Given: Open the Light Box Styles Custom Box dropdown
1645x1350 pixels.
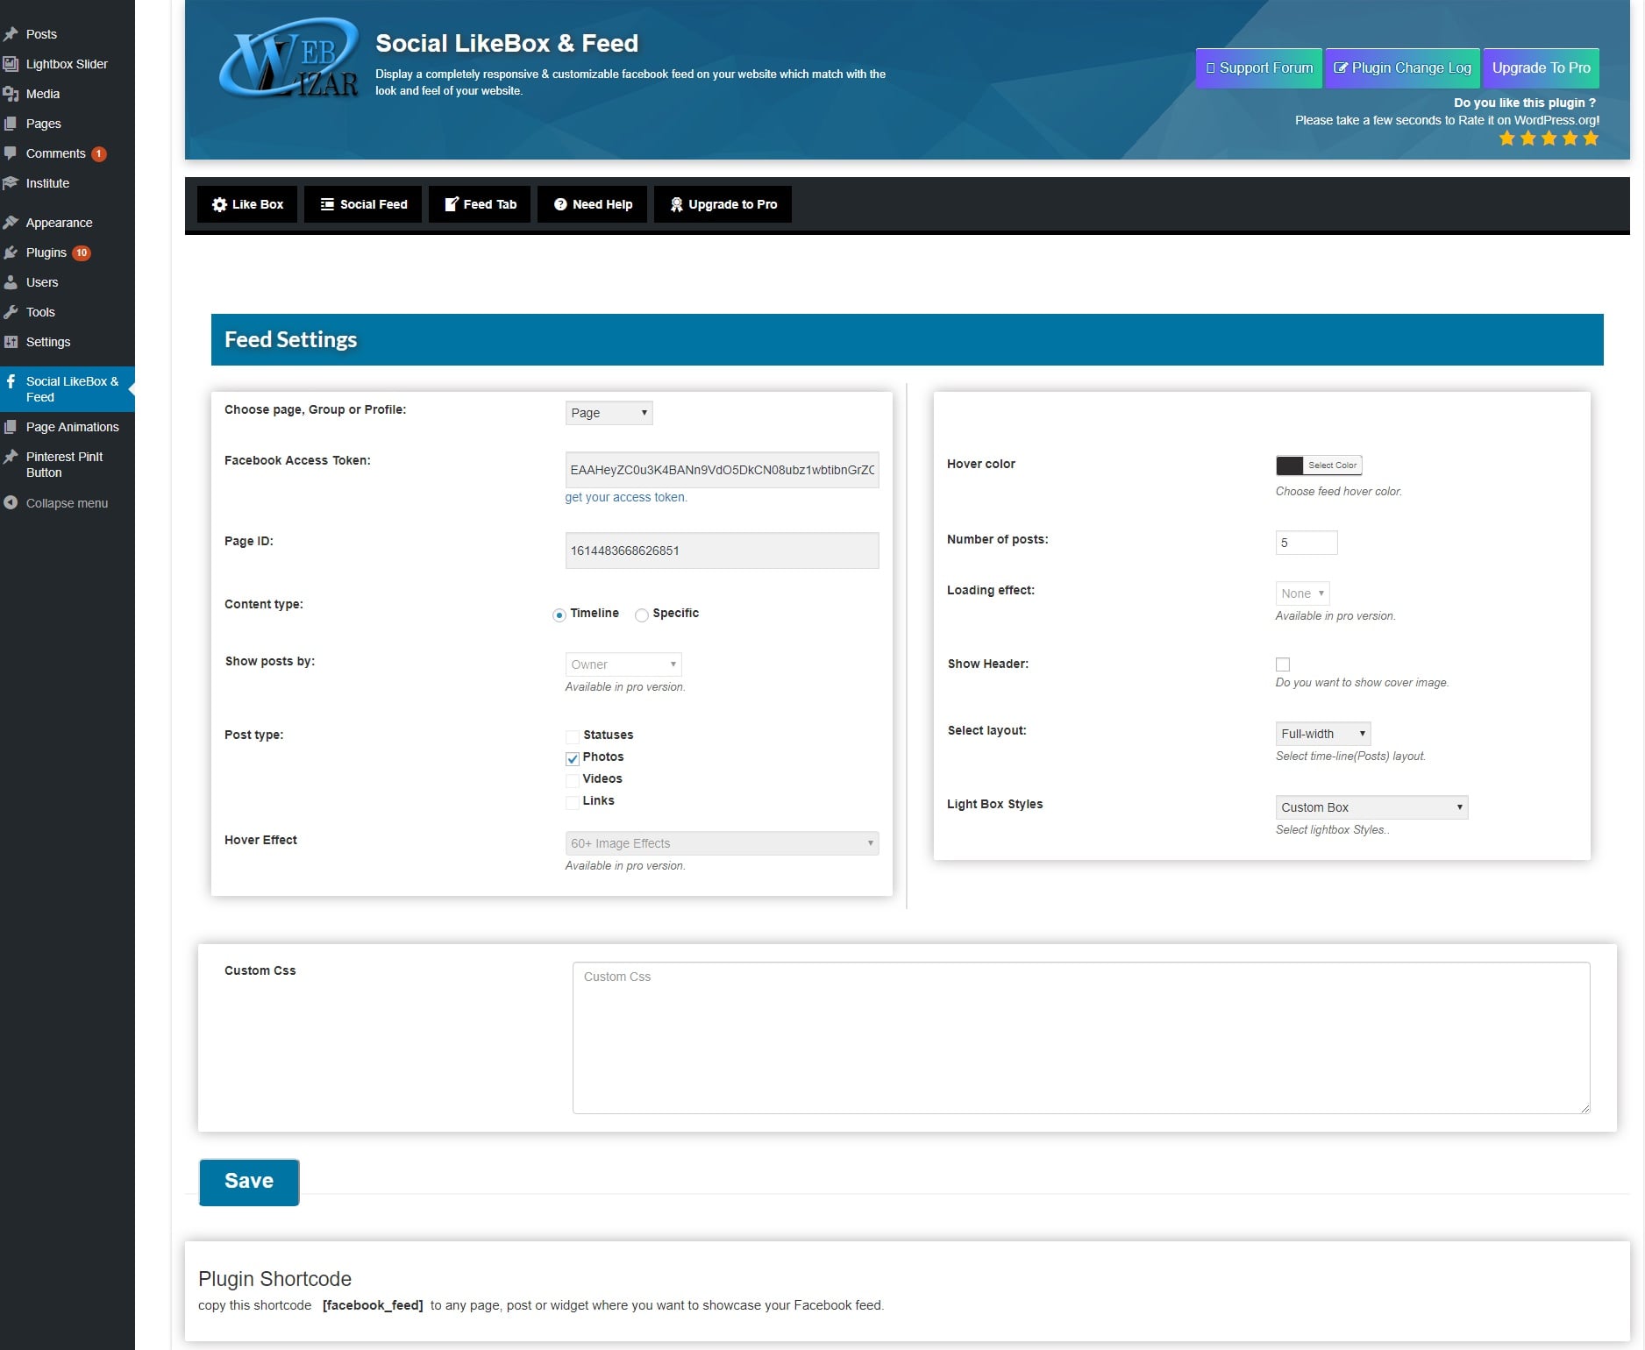Looking at the screenshot, I should click(x=1371, y=807).
